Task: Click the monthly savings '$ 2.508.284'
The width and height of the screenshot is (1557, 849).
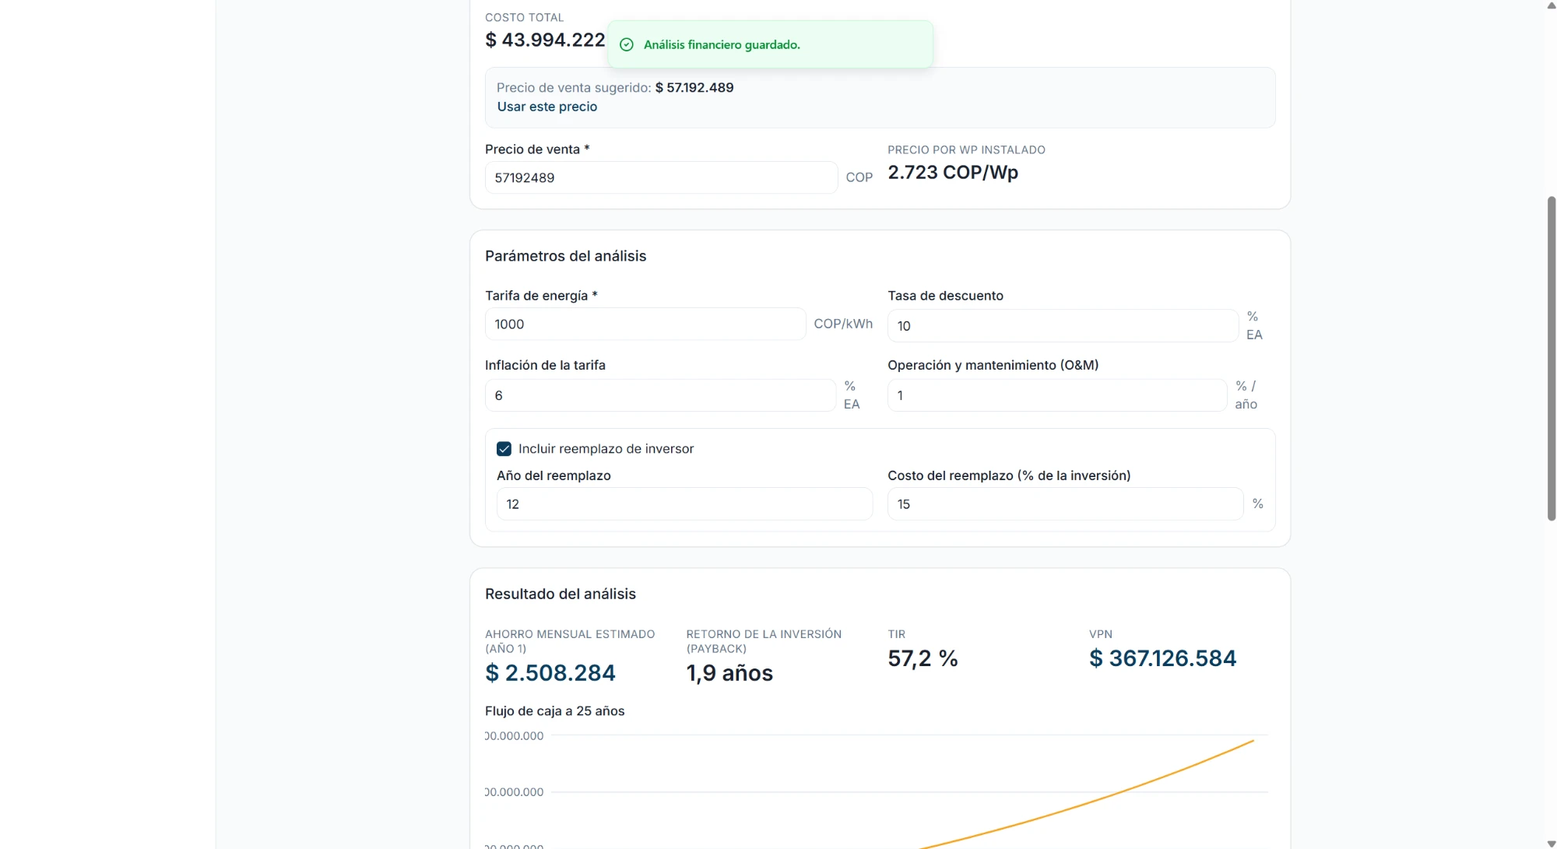Action: [550, 672]
